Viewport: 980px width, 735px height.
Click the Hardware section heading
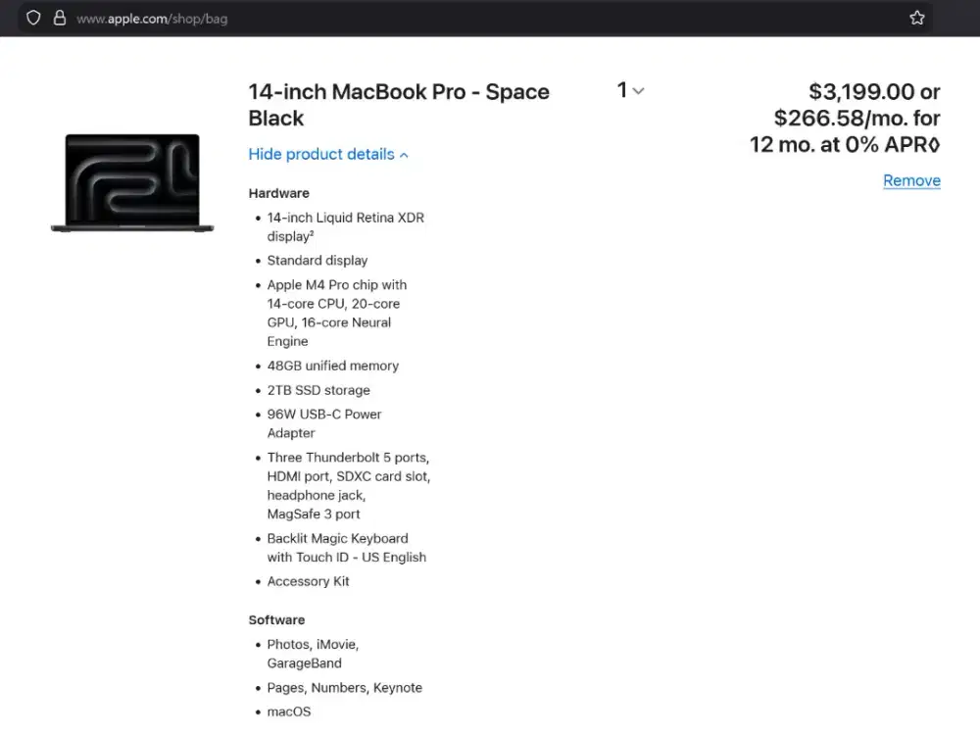click(278, 193)
